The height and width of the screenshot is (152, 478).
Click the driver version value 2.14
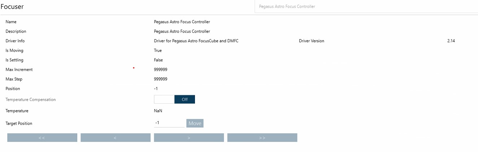(x=451, y=41)
